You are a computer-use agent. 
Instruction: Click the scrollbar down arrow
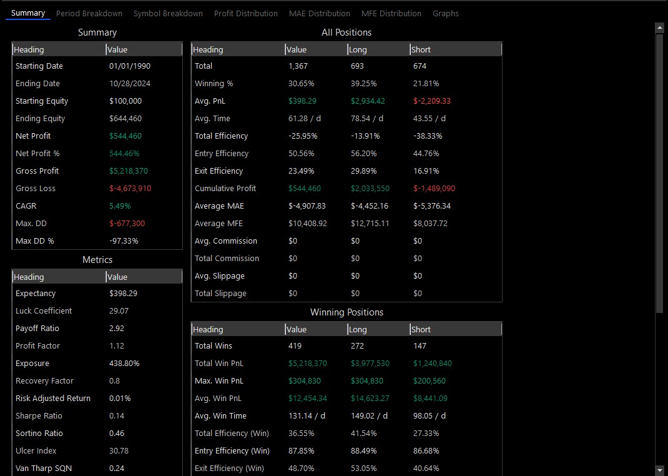point(659,470)
